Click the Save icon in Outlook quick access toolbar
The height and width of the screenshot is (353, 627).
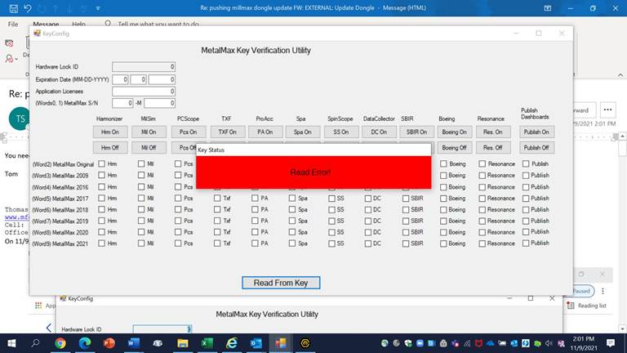tap(13, 8)
